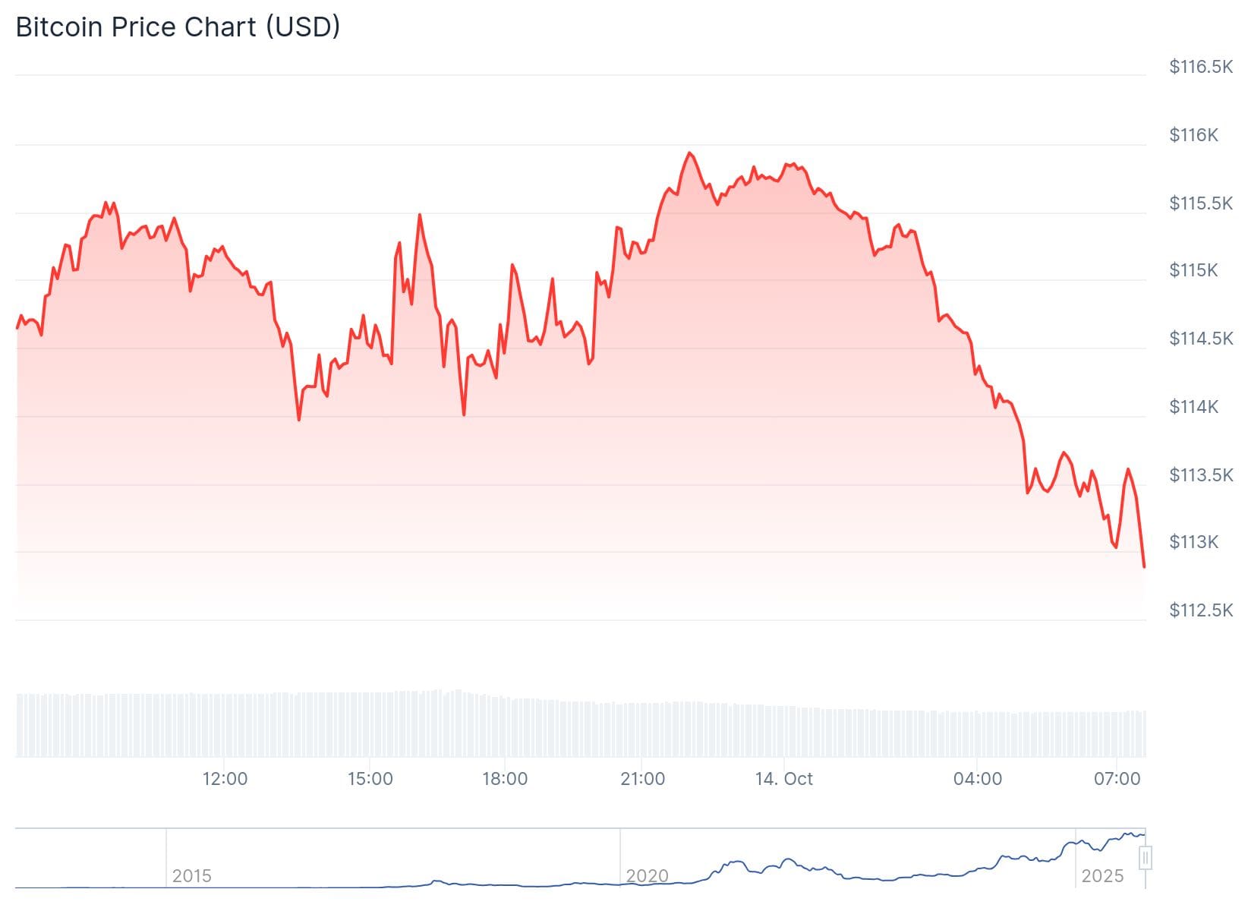Viewport: 1248px width, 911px height.
Task: Click the 07:00 time axis label
Action: pyautogui.click(x=1117, y=779)
